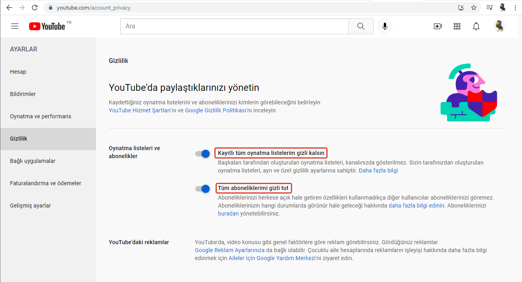The image size is (522, 282).
Task: Click the Tüm aboneliklerimi gizli tut label
Action: point(253,188)
